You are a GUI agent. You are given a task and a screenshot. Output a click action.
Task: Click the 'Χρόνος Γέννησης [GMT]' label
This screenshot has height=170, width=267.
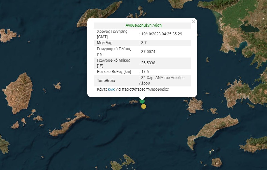tap(112, 34)
